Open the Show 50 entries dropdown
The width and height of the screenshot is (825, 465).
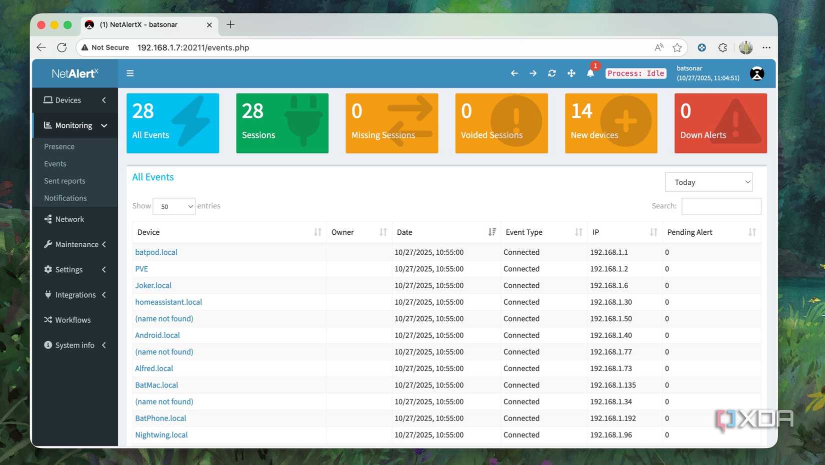(x=174, y=206)
